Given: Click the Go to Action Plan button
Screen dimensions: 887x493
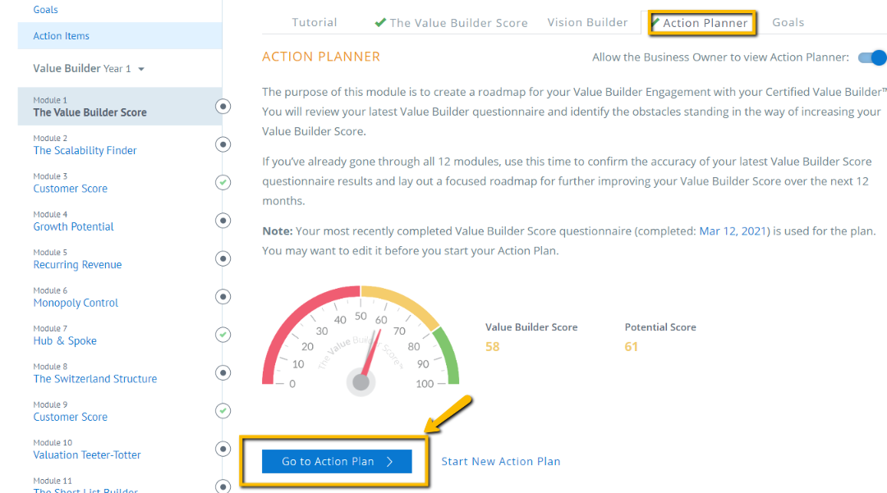Looking at the screenshot, I should pyautogui.click(x=337, y=461).
